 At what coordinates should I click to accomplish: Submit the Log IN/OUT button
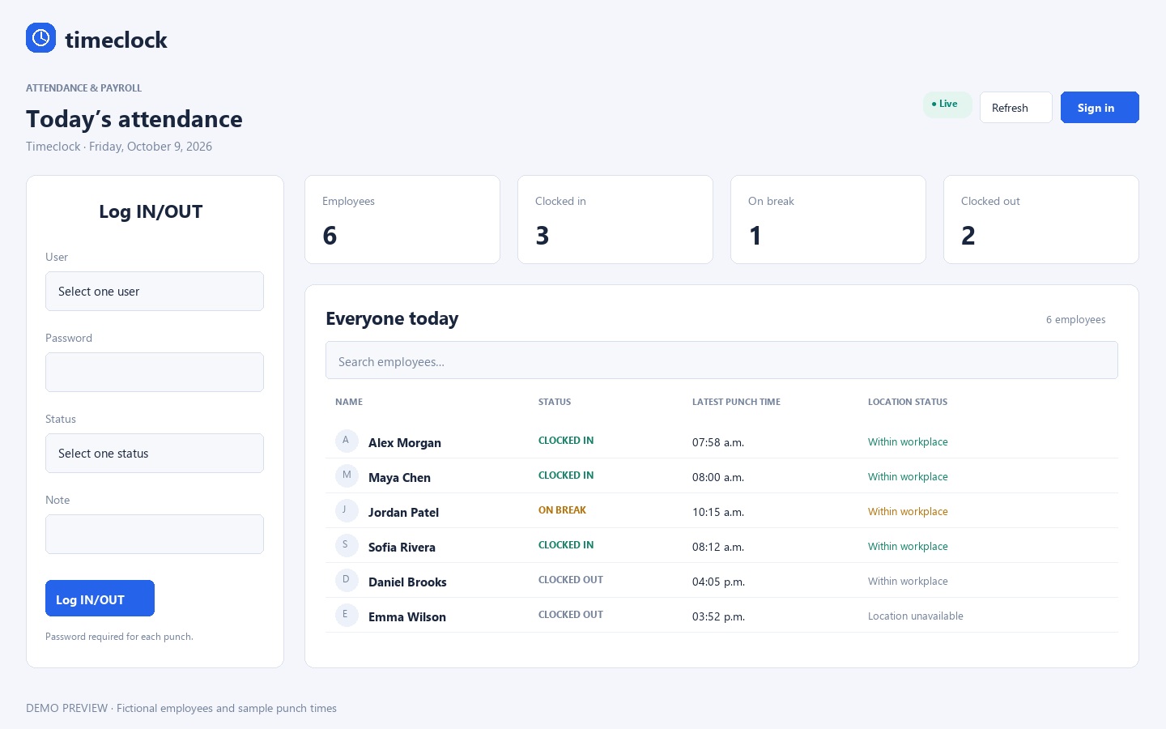100,599
